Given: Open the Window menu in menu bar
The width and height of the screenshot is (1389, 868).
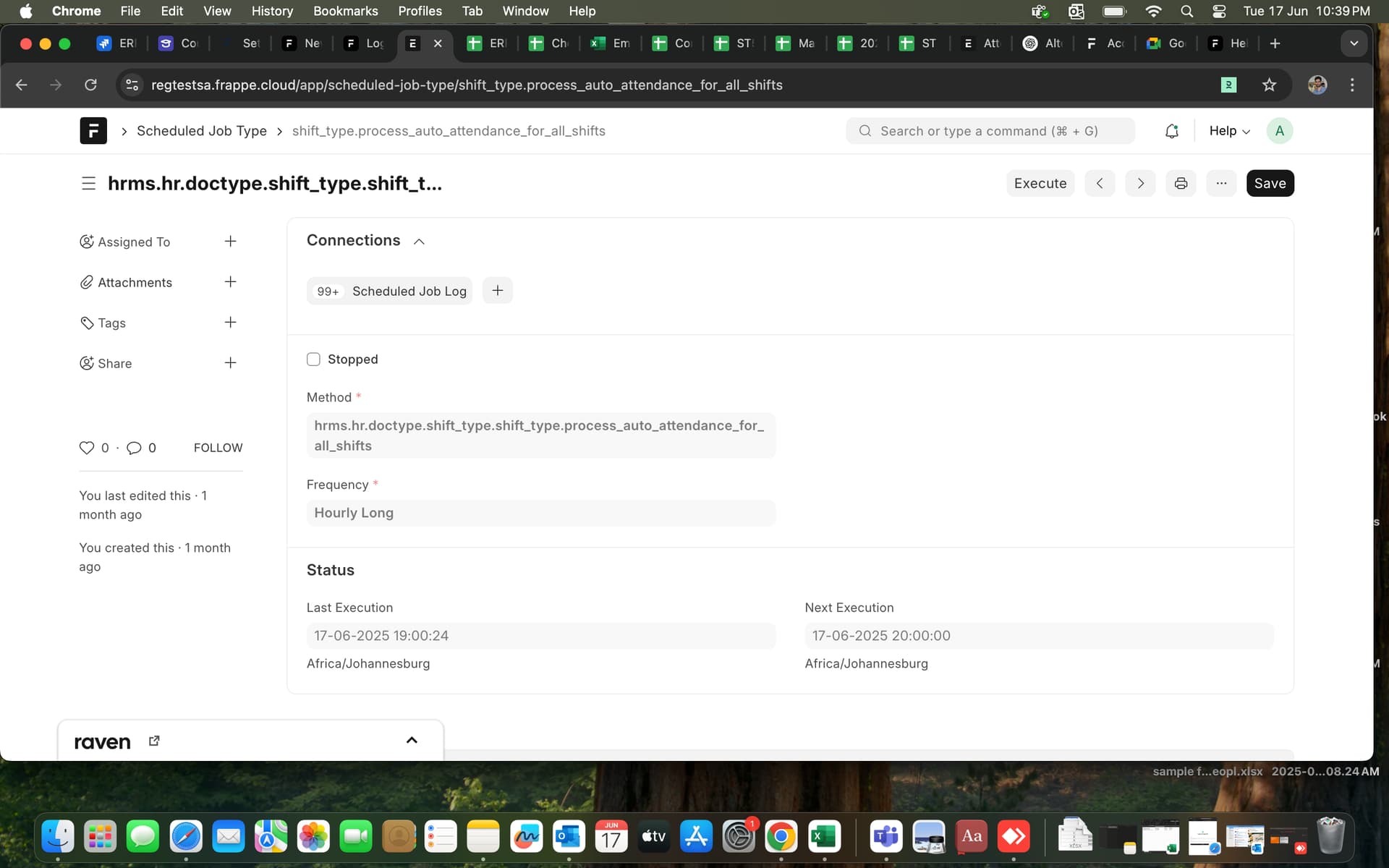Looking at the screenshot, I should [525, 11].
